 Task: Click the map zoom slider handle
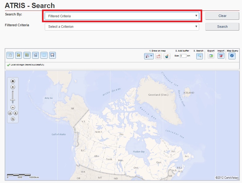tap(13, 100)
